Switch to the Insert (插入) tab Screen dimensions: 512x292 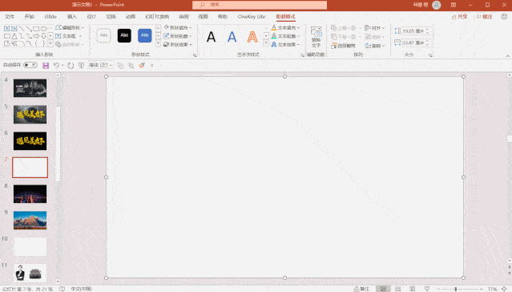[x=72, y=16]
